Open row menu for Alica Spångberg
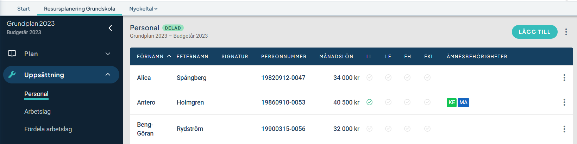 (x=564, y=78)
